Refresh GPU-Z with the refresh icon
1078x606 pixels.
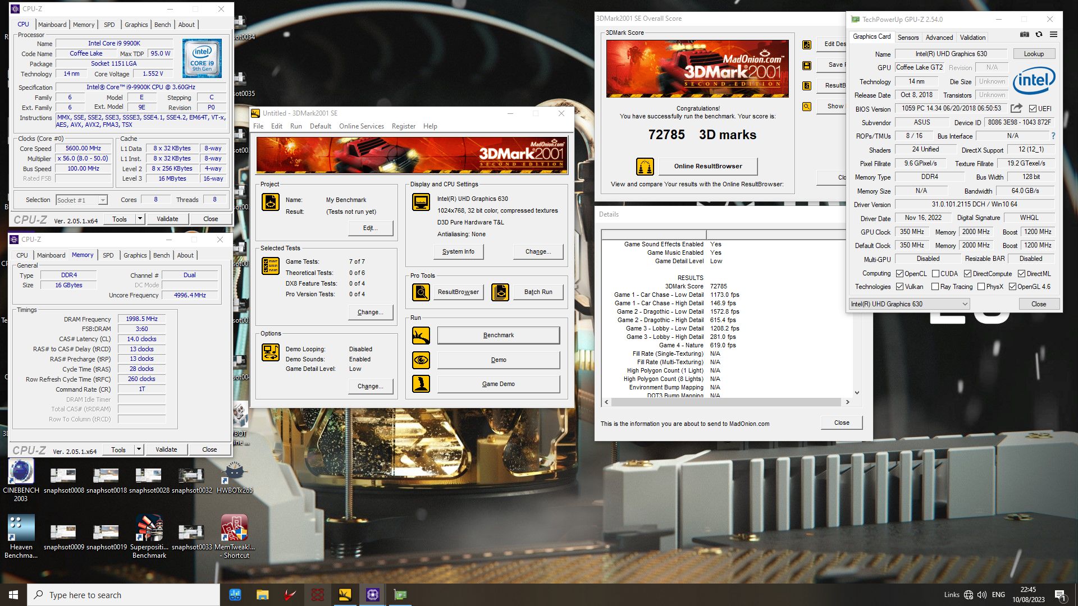(1039, 35)
